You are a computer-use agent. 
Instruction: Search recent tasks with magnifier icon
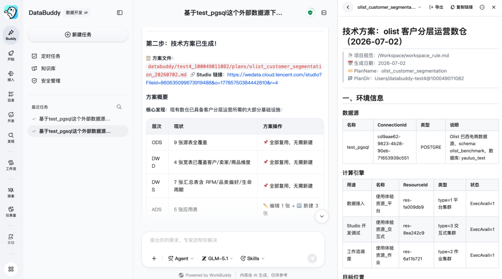click(x=119, y=107)
